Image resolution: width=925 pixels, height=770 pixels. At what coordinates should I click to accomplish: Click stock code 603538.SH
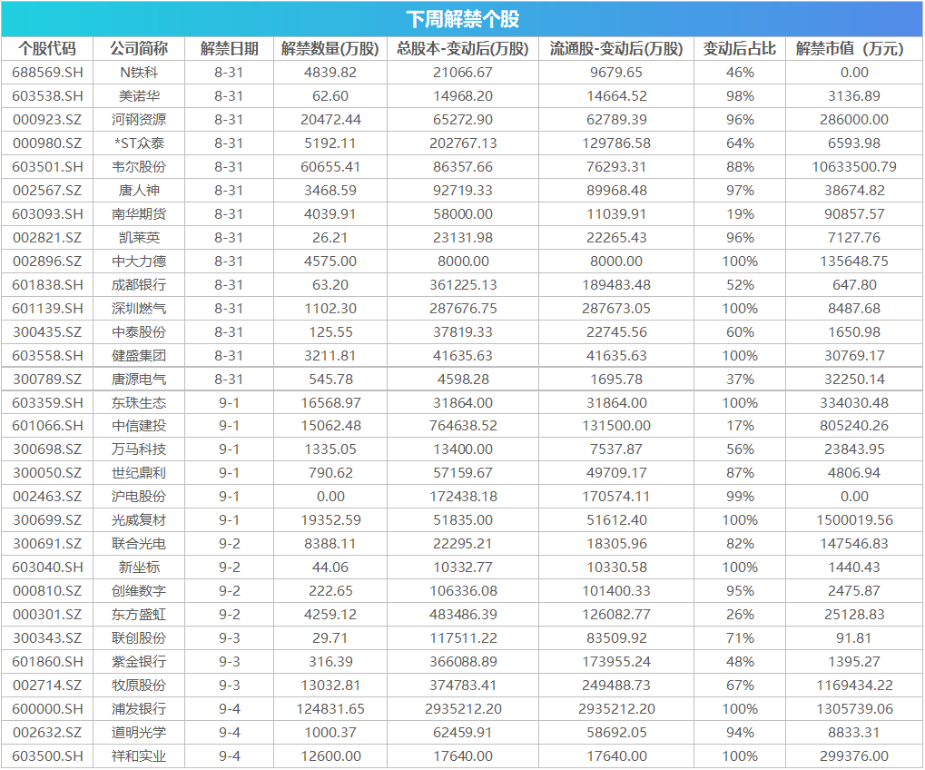[47, 96]
